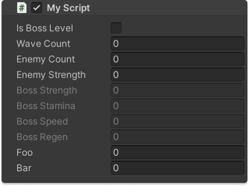Click the Enemy Strength label
Image resolution: width=249 pixels, height=186 pixels.
(51, 75)
